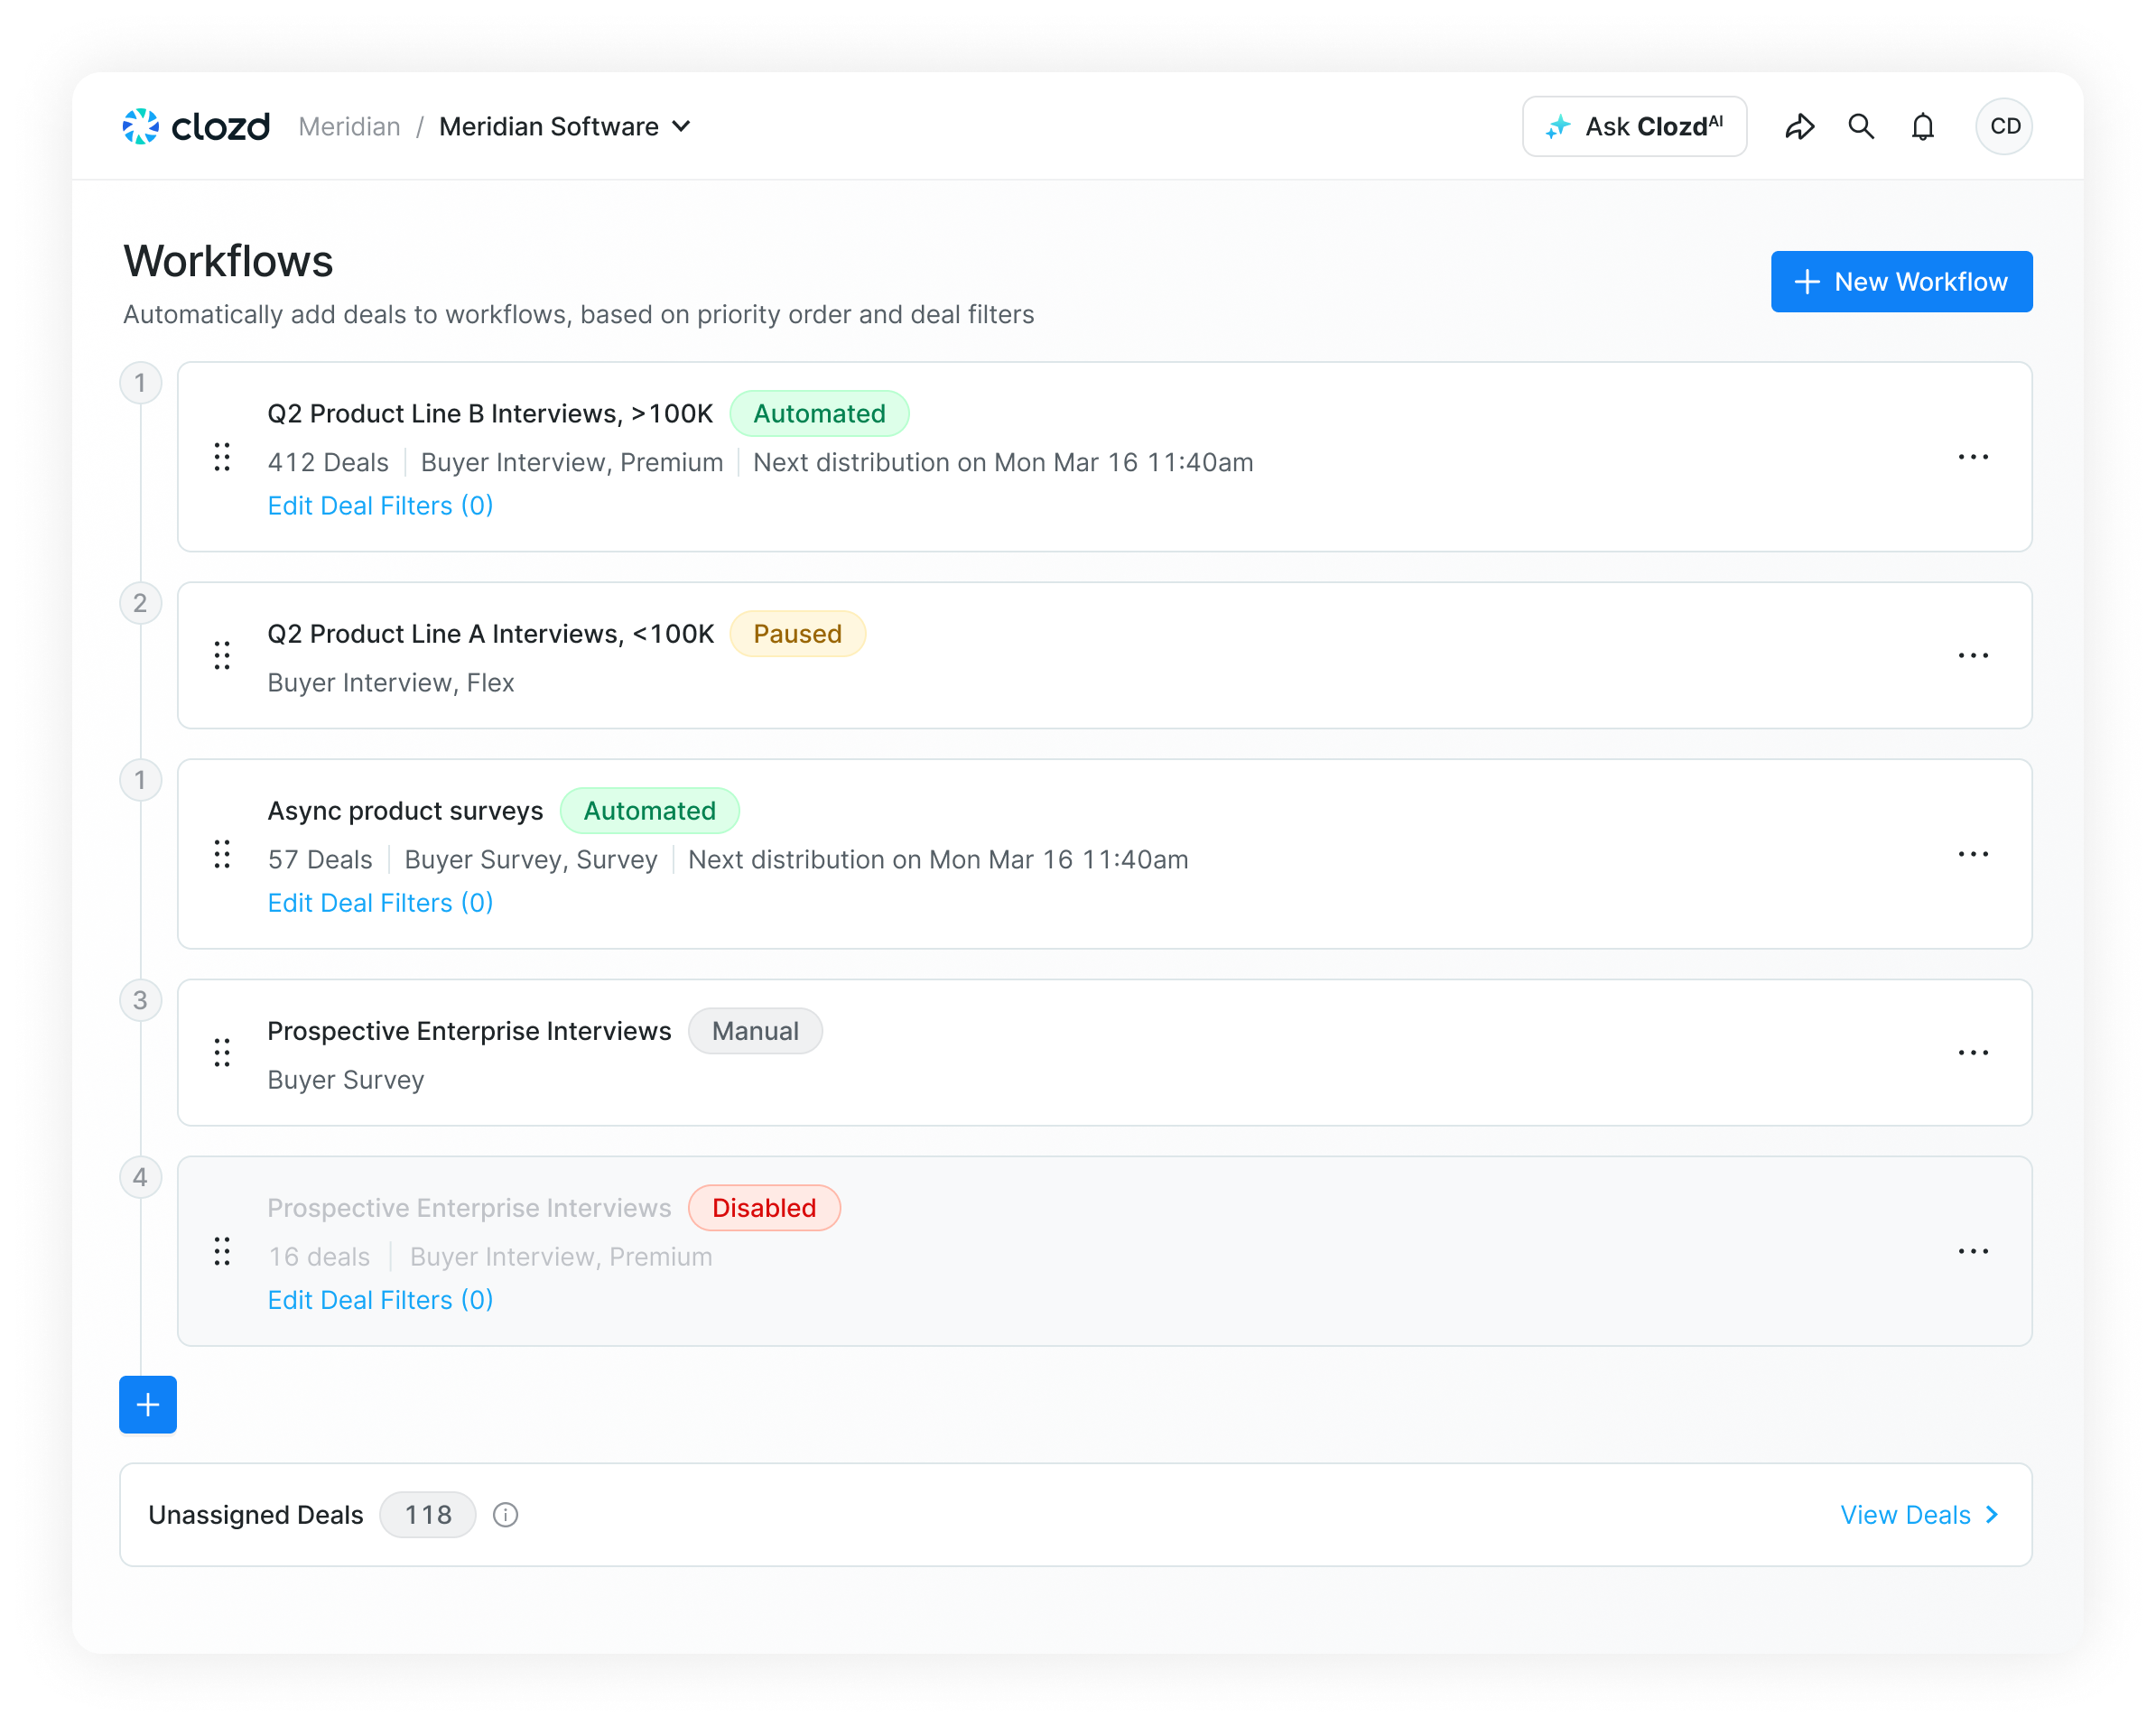Open the CD user avatar menu

2004,127
